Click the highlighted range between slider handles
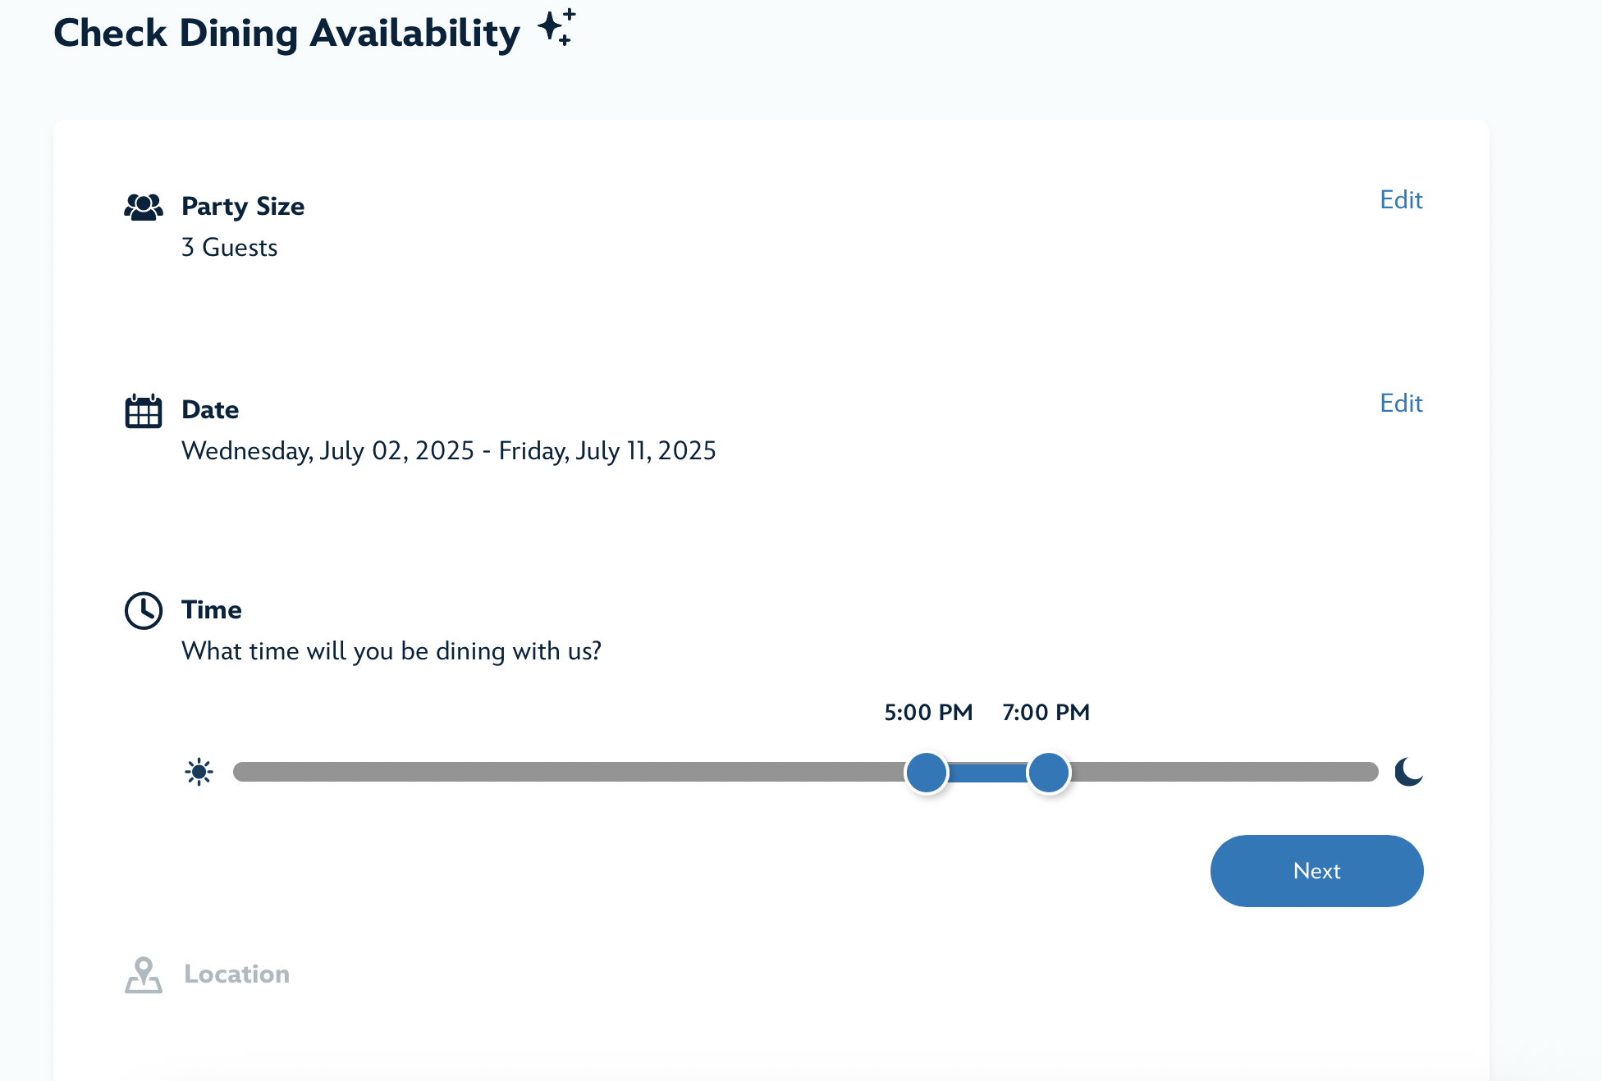The width and height of the screenshot is (1602, 1081). tap(987, 772)
